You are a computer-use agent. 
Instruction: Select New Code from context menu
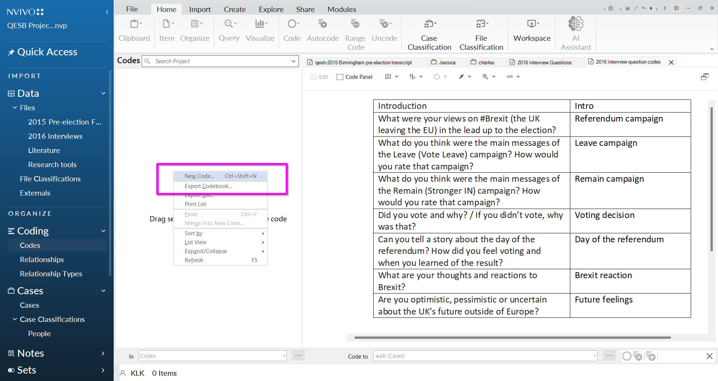pyautogui.click(x=199, y=176)
